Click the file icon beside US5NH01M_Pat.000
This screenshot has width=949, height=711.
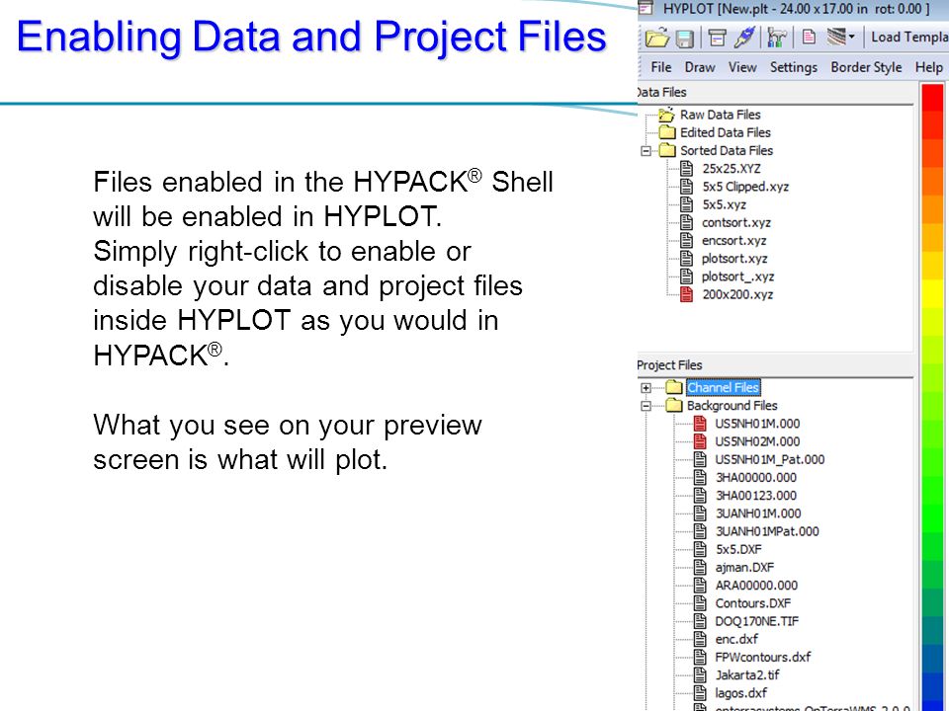tap(700, 459)
